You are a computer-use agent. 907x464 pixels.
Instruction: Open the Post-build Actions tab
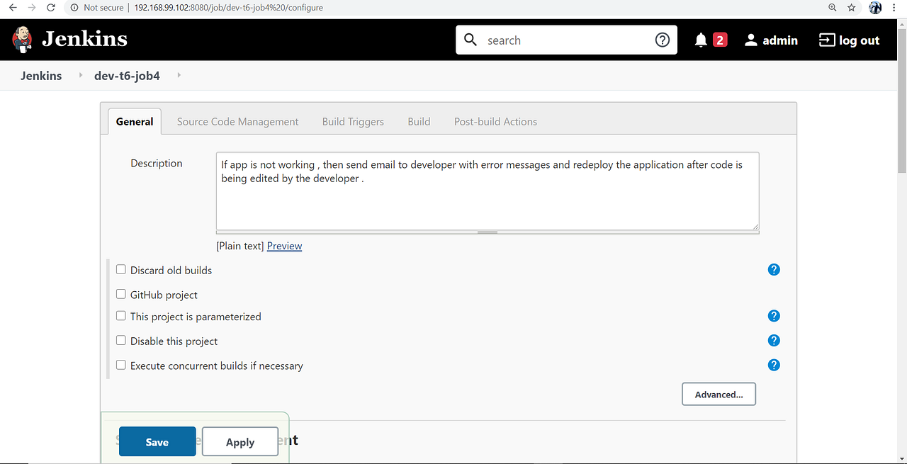[x=495, y=121]
